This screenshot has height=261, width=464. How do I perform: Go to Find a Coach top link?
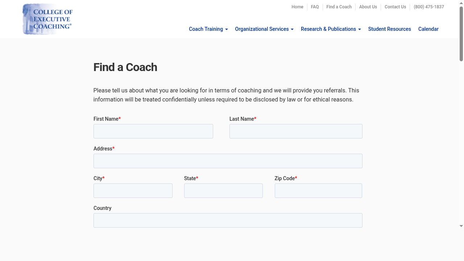(339, 7)
